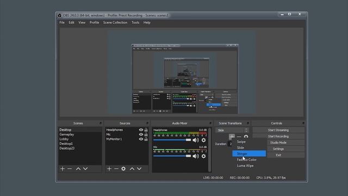Viewport: 348px width, 196px height.
Task: Remove transition with minus icon
Action: pos(239,137)
